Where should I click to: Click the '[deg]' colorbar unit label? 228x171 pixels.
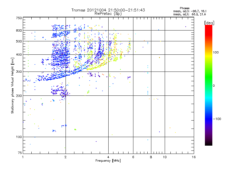click(x=209, y=23)
